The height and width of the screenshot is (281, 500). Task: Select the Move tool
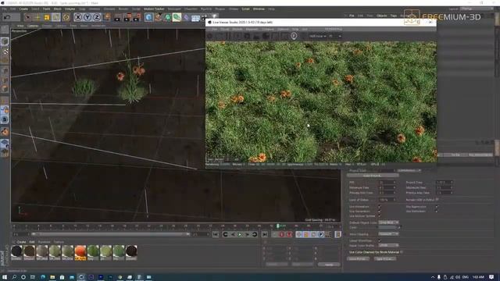pyautogui.click(x=37, y=17)
